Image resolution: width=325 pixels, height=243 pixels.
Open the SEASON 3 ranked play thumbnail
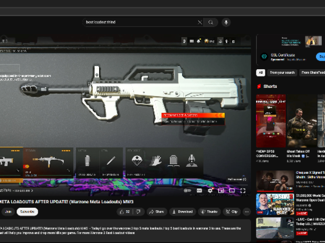(x=275, y=205)
